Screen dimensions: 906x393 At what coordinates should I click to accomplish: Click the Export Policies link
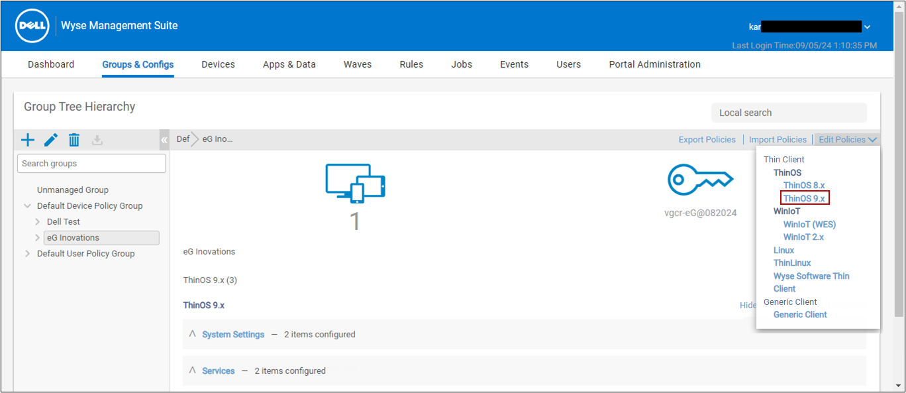pos(707,140)
